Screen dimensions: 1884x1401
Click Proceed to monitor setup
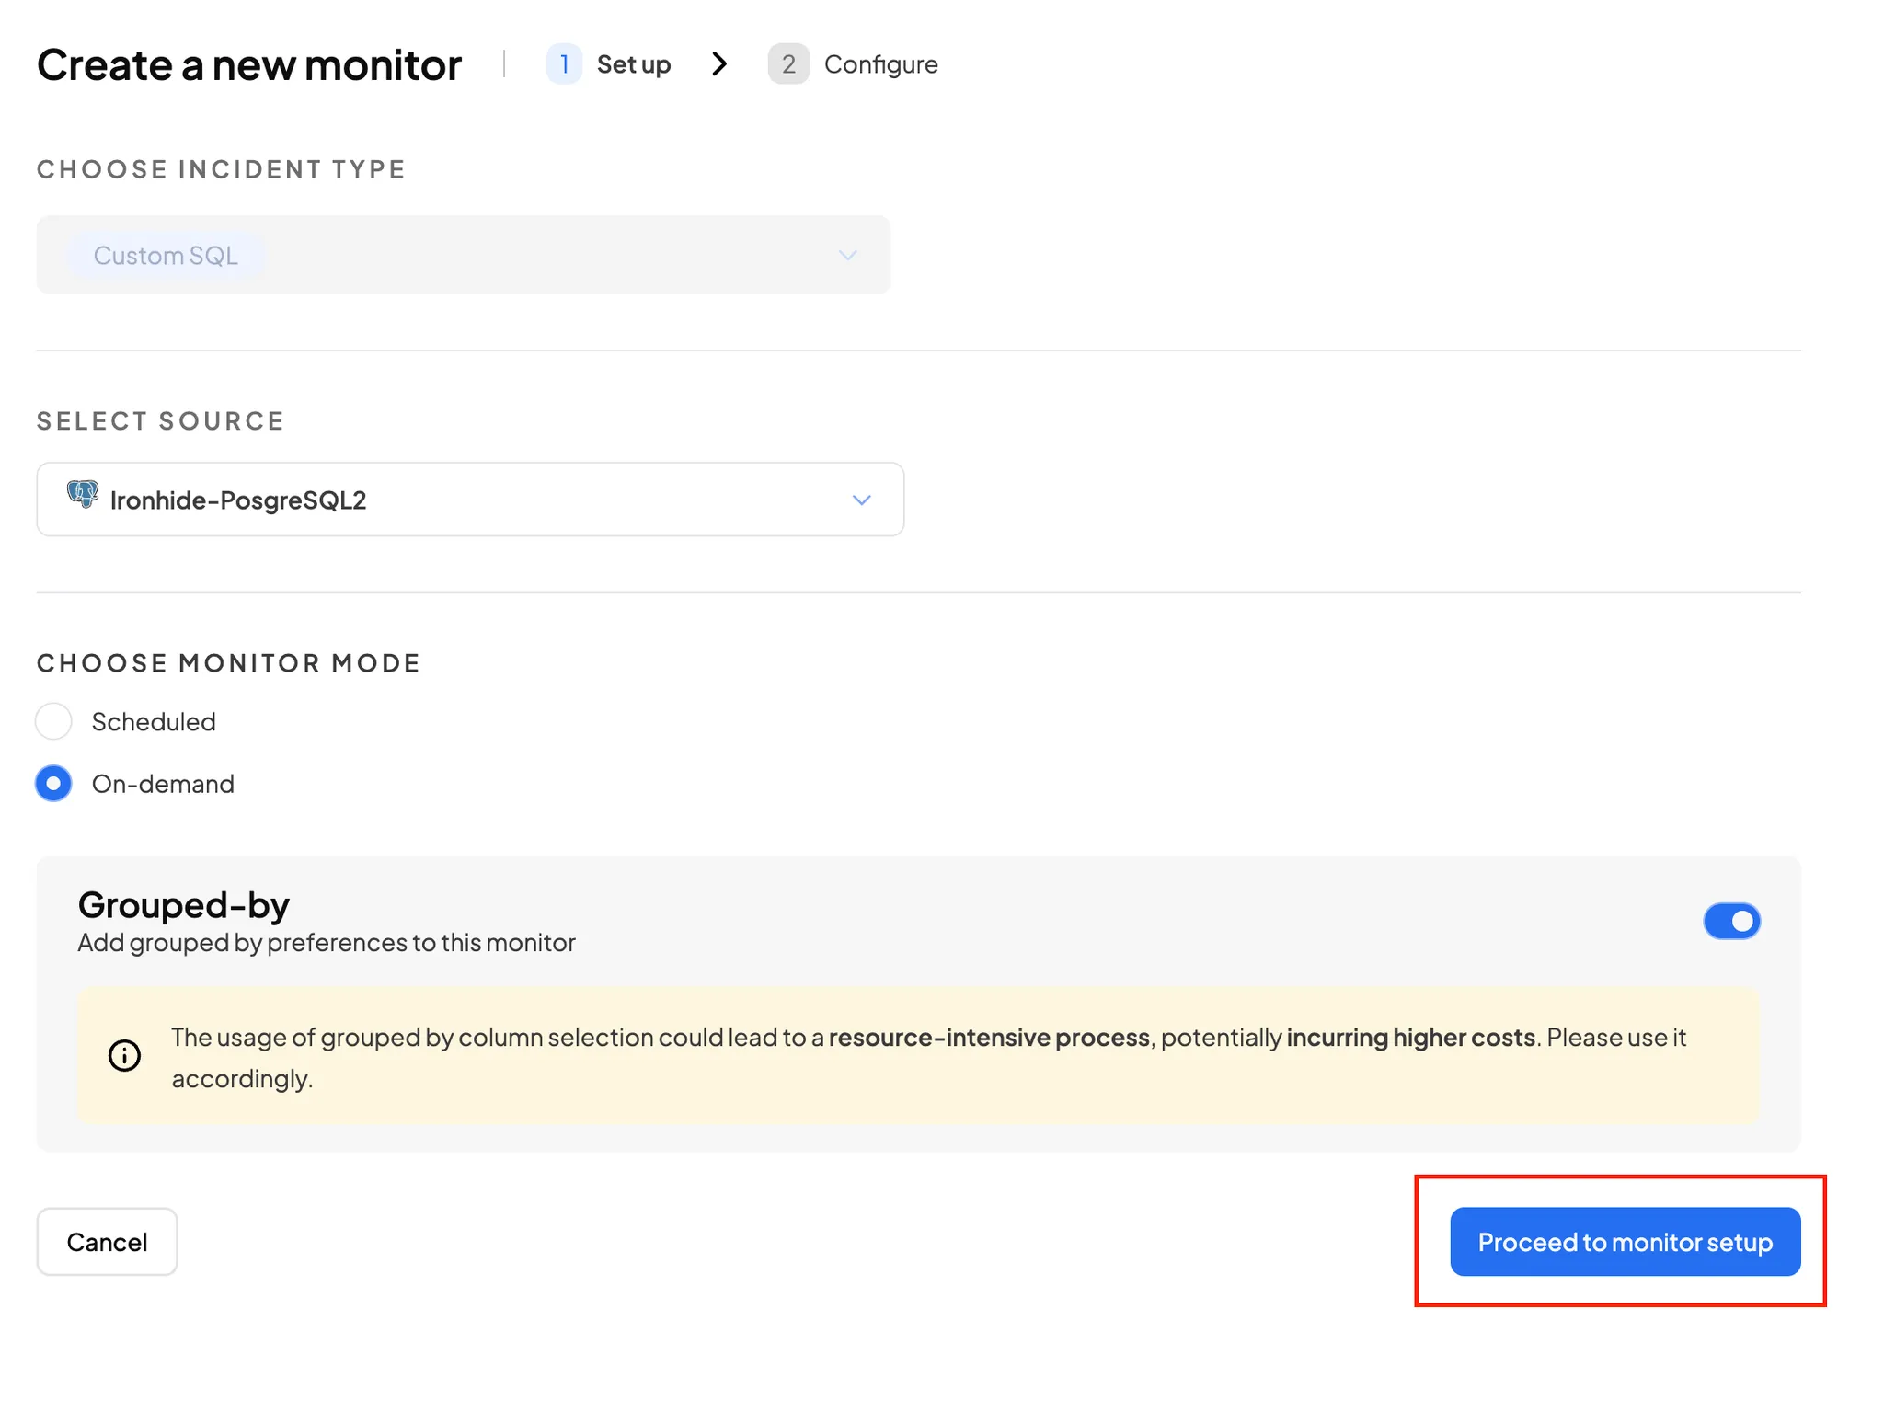pyautogui.click(x=1625, y=1242)
